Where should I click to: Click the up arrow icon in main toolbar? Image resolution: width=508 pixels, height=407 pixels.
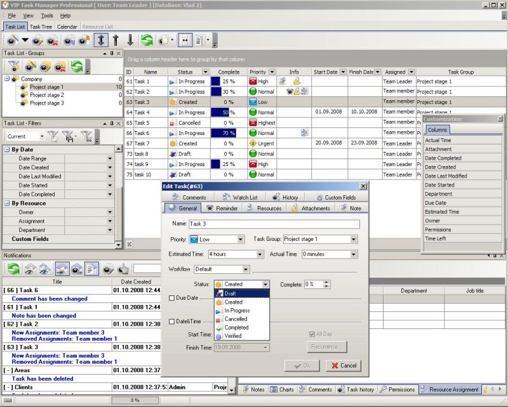coord(116,40)
